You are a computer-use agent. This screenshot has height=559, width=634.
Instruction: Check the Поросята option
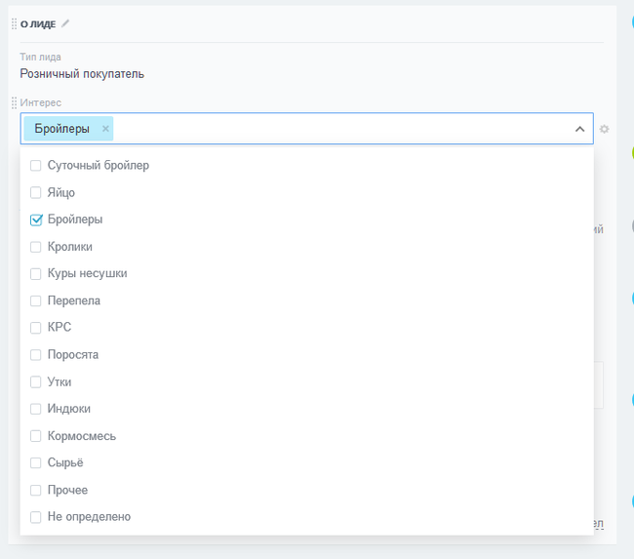click(x=36, y=355)
